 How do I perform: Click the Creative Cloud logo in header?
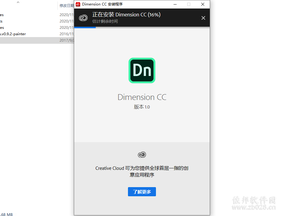[x=83, y=18]
